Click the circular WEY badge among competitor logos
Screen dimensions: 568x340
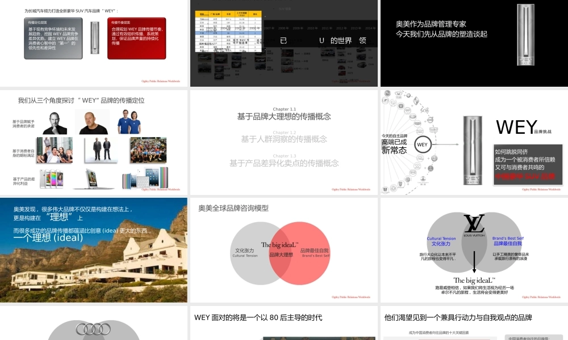[x=422, y=144]
